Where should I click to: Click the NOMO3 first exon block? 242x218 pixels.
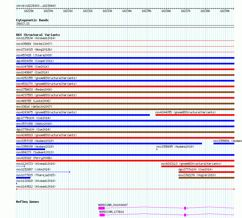[101, 208]
